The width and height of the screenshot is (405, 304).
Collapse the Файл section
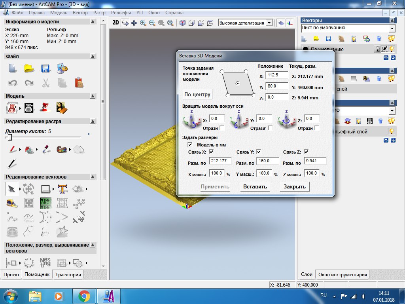tap(93, 56)
